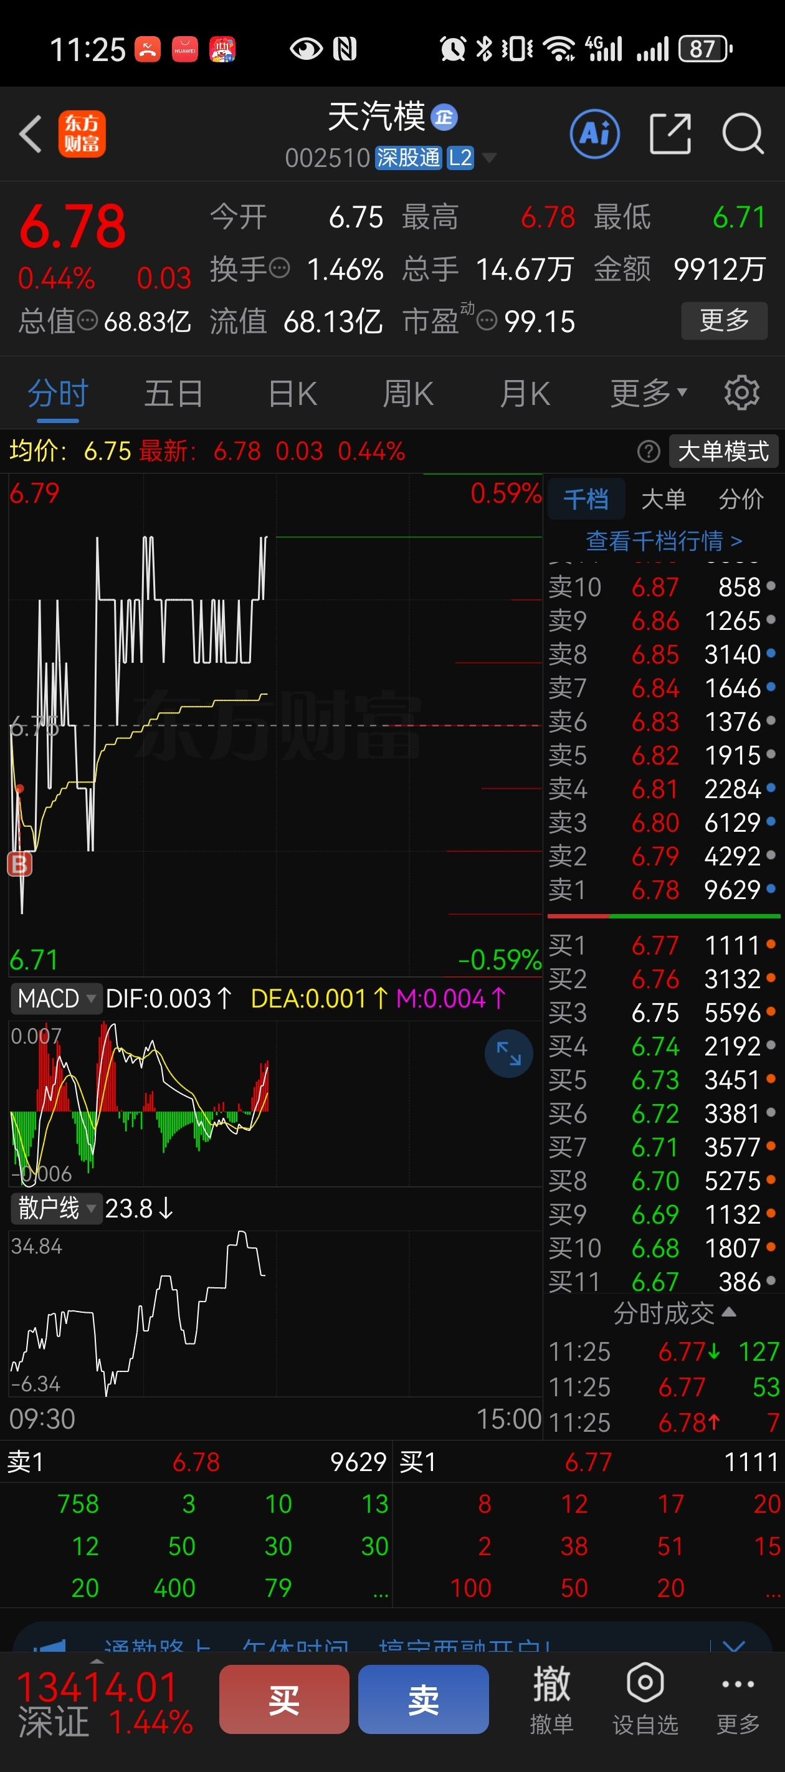
Task: Tap the B buy marker on chart
Action: pyautogui.click(x=19, y=864)
